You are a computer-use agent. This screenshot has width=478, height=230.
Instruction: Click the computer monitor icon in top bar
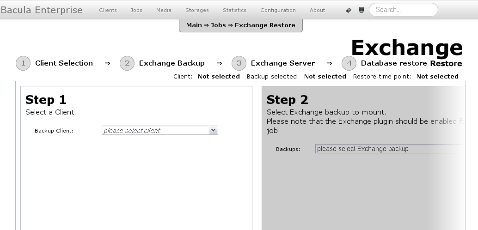tap(361, 10)
